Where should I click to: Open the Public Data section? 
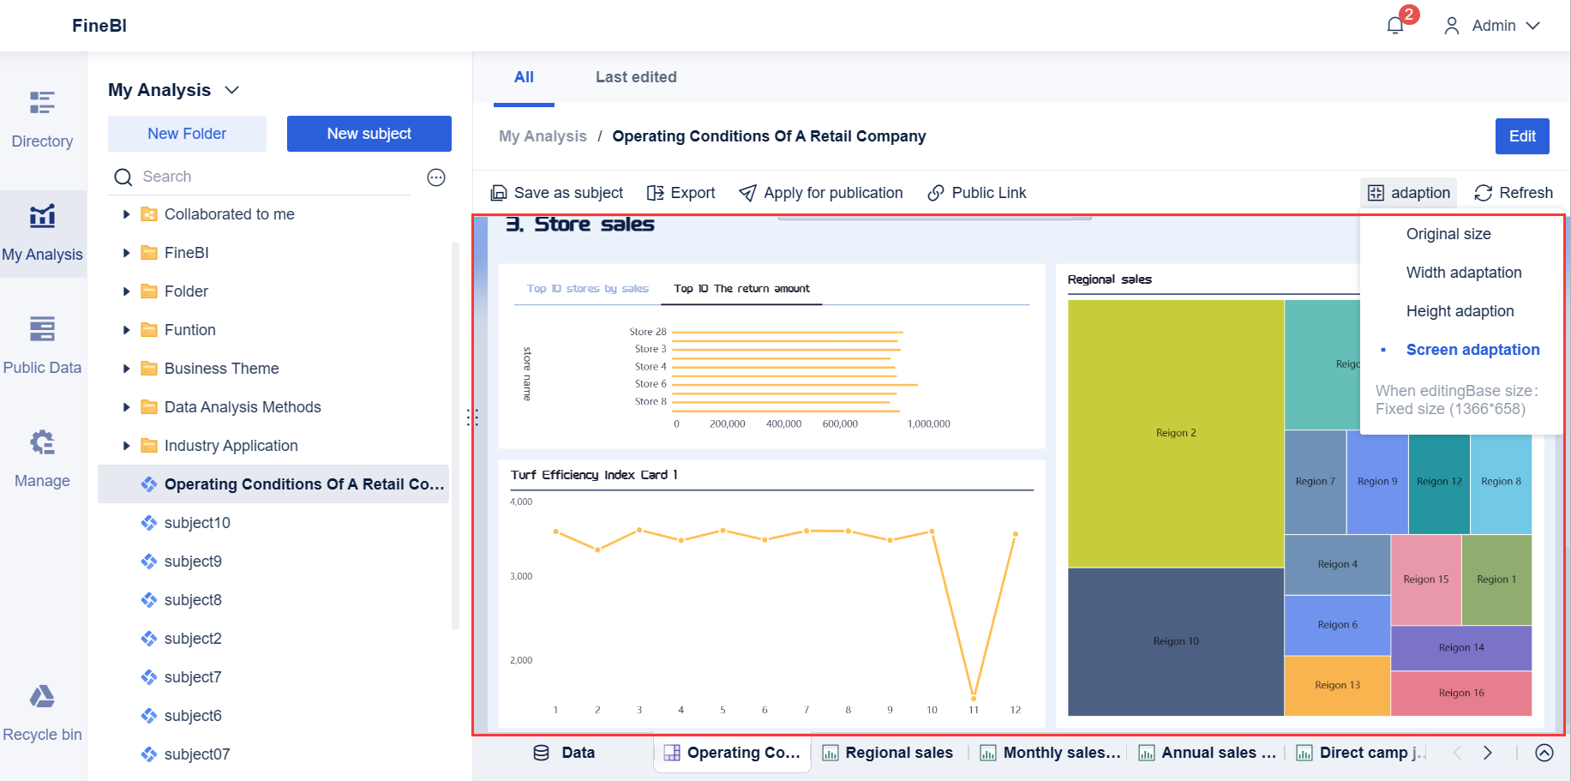[x=42, y=345]
